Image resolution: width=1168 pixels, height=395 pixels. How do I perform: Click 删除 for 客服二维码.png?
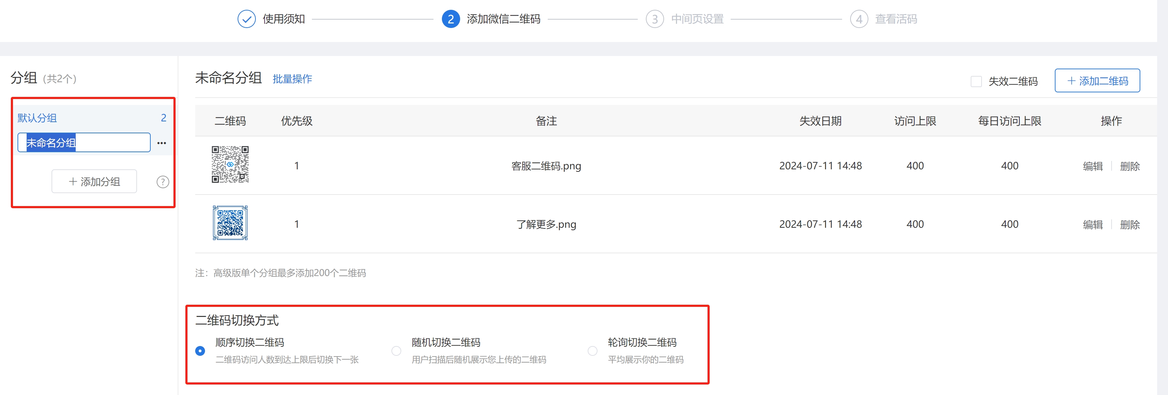[x=1130, y=166]
